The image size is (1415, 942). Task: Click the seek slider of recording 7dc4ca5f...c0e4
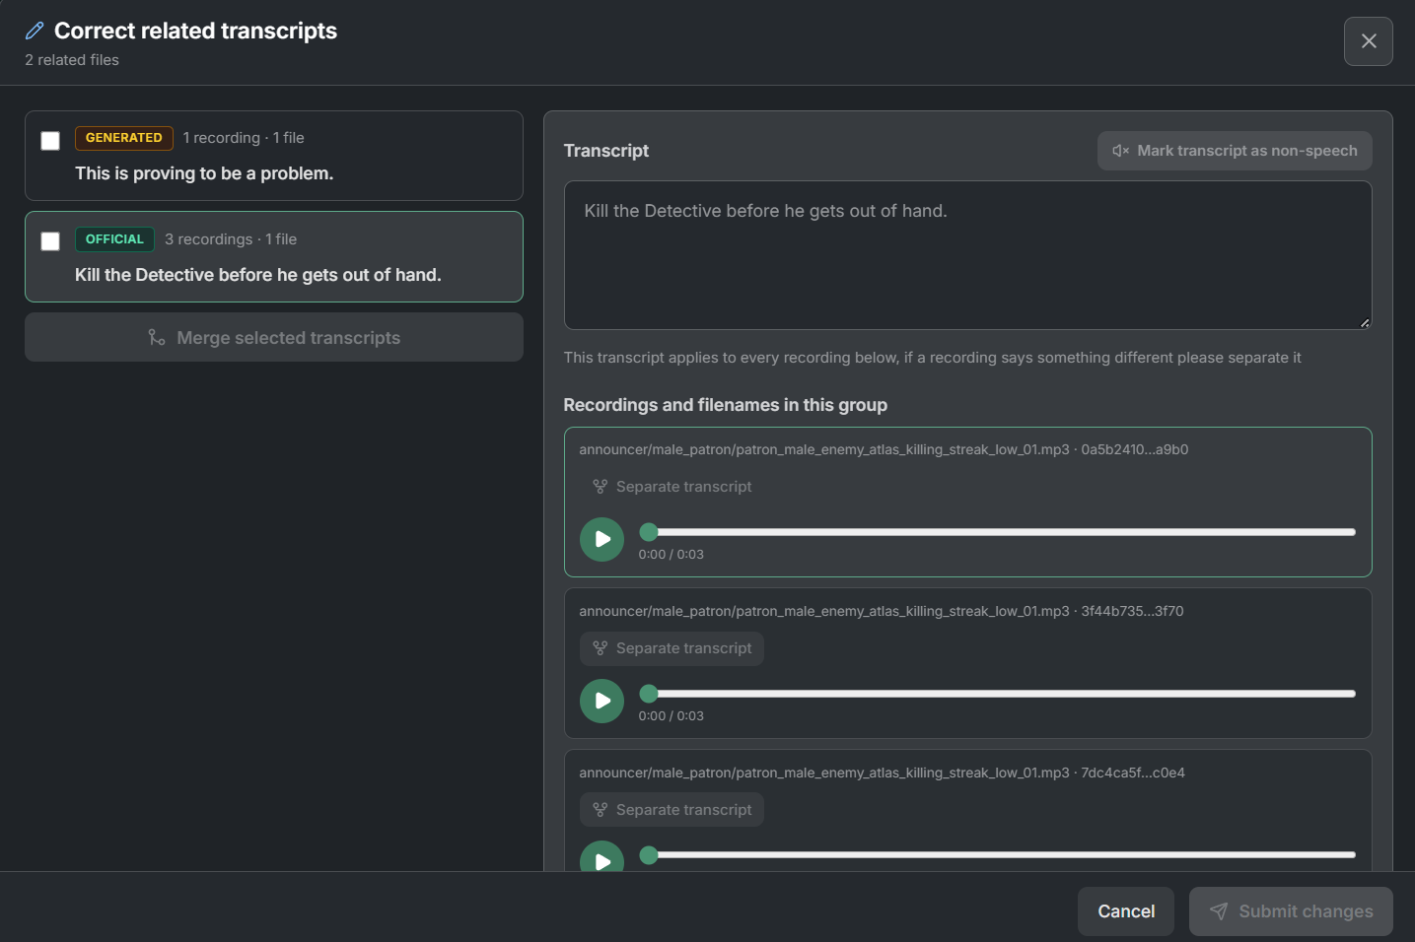click(997, 855)
